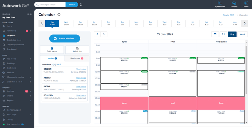The image size is (252, 128).
Task: Open View invoice link for BT62KJN
Action: tap(81, 69)
